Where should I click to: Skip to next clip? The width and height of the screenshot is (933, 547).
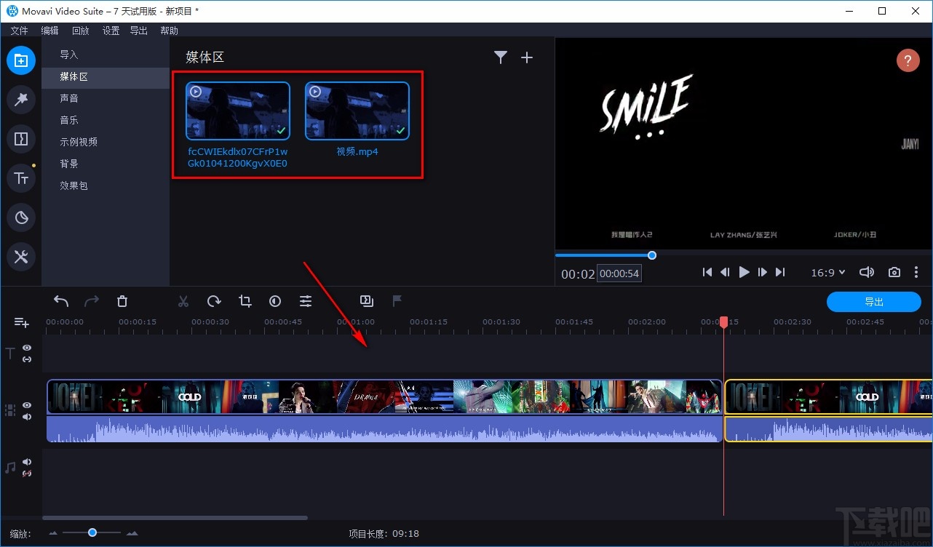click(780, 272)
